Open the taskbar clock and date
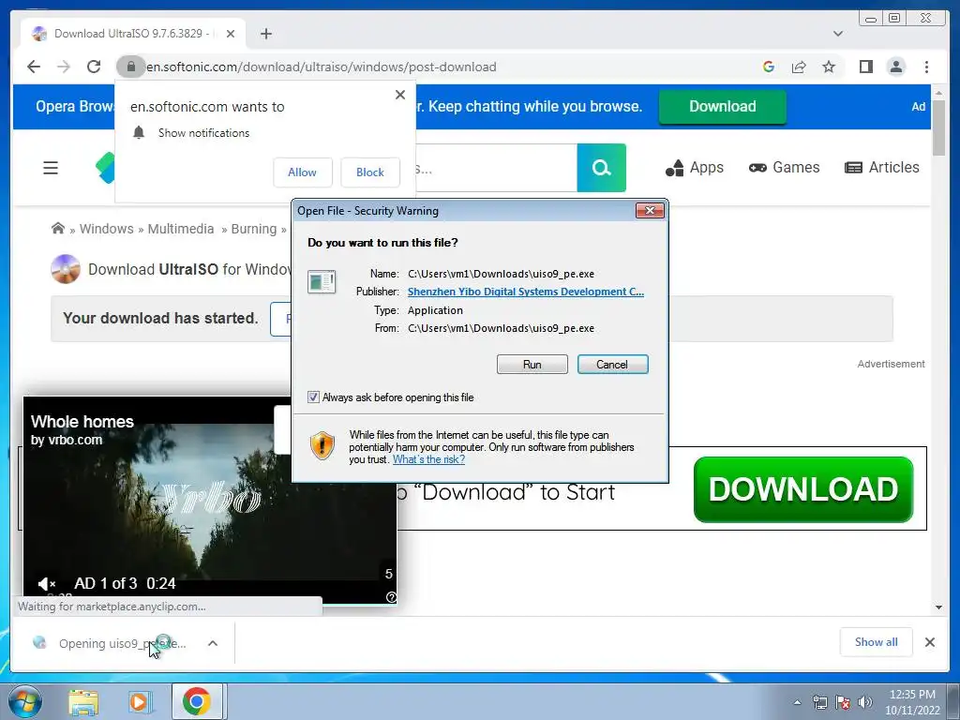The height and width of the screenshot is (720, 960). point(912,702)
